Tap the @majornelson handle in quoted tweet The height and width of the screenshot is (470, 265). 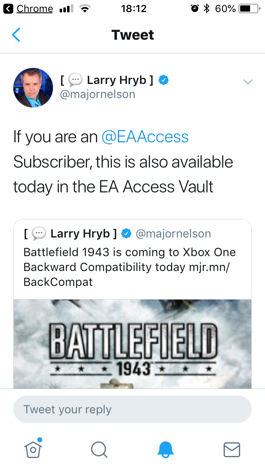pos(173,234)
